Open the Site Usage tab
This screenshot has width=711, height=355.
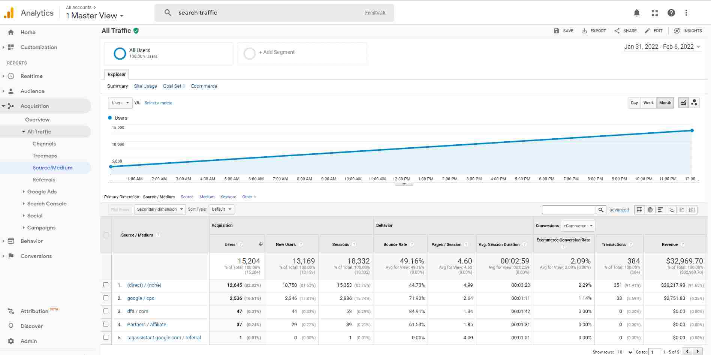(x=145, y=86)
